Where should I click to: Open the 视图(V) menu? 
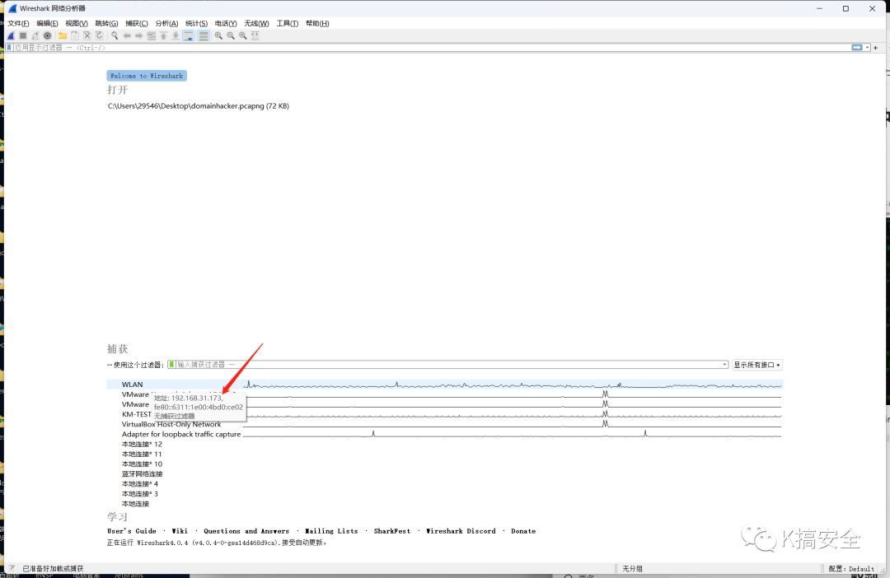coord(77,23)
